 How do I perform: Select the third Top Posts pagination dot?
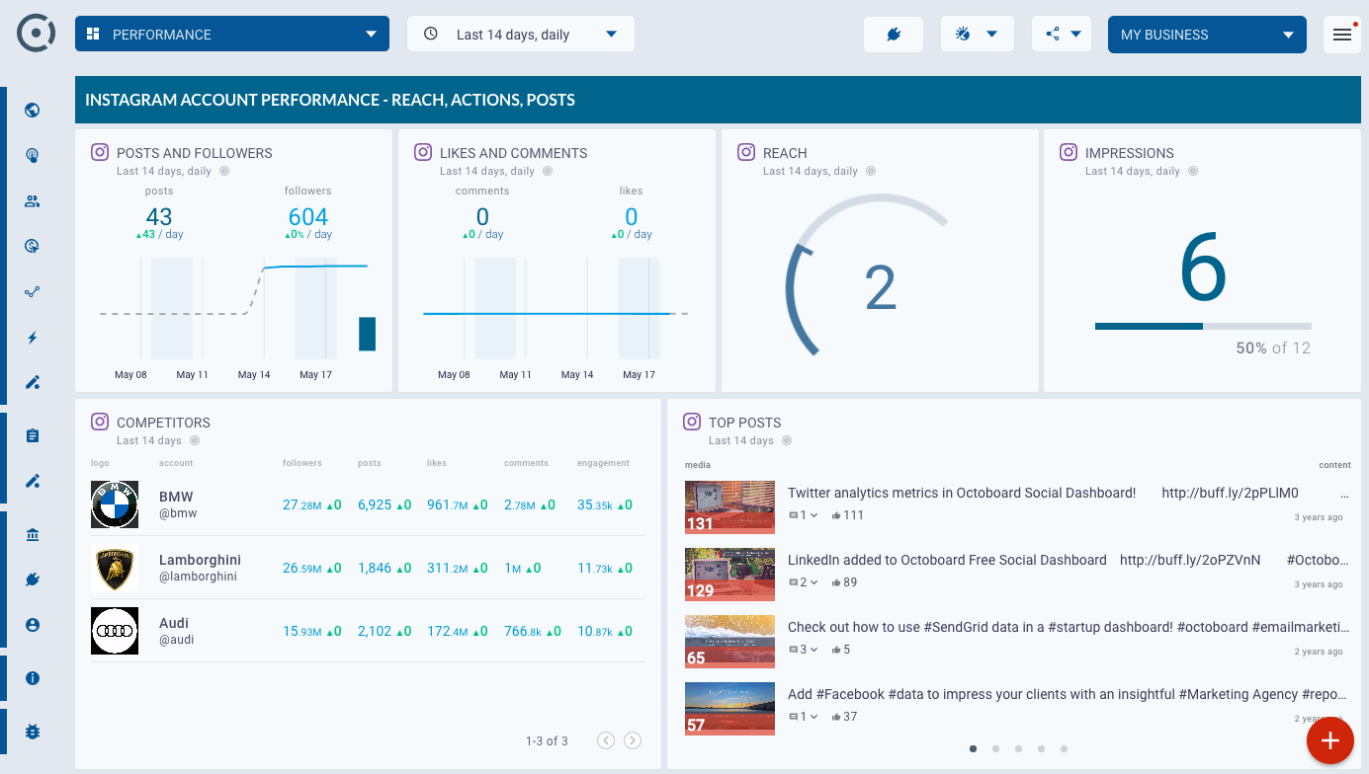click(x=1018, y=749)
